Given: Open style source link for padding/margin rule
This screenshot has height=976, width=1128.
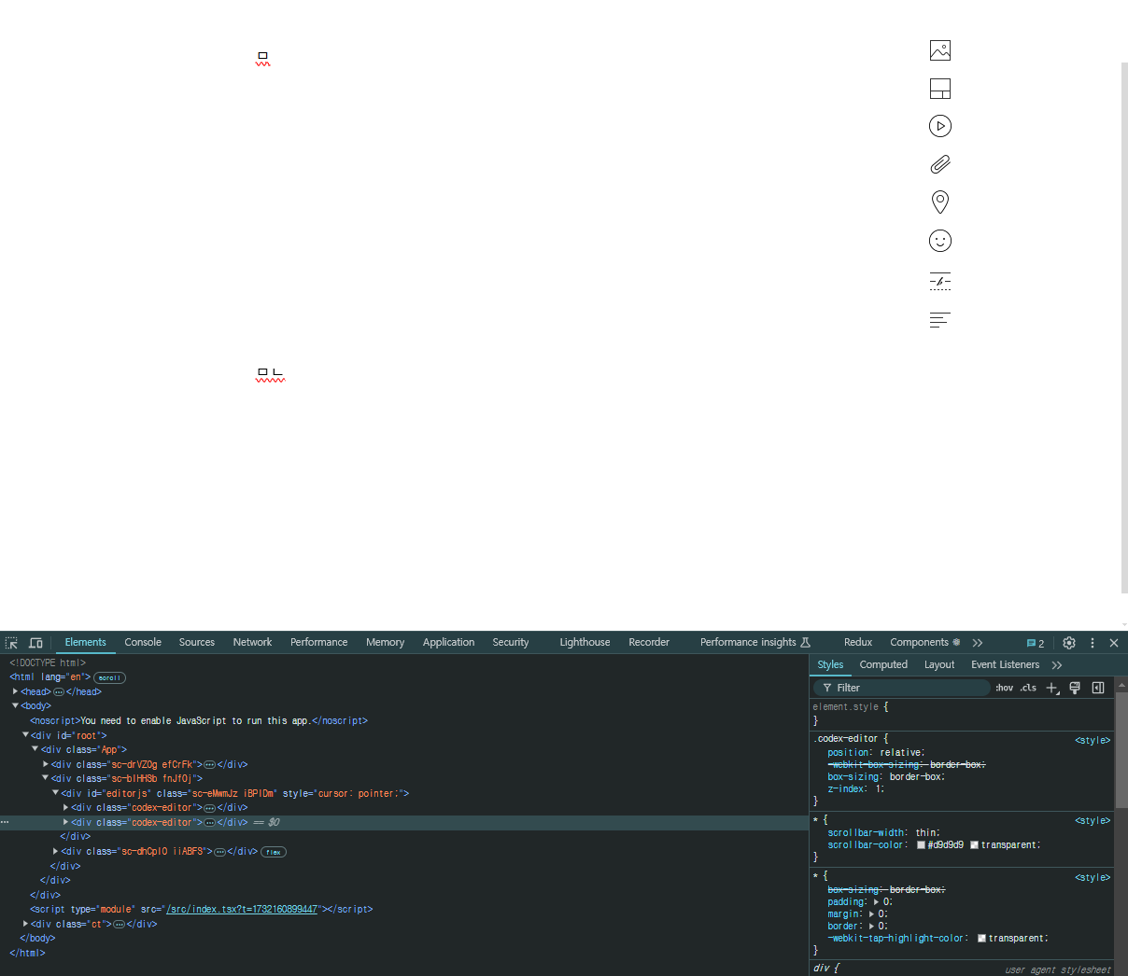Looking at the screenshot, I should [x=1093, y=877].
